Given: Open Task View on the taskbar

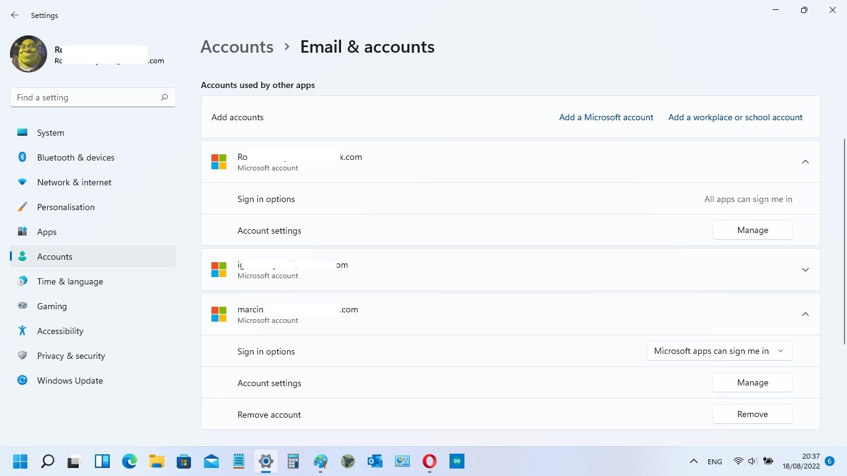Looking at the screenshot, I should coord(75,461).
